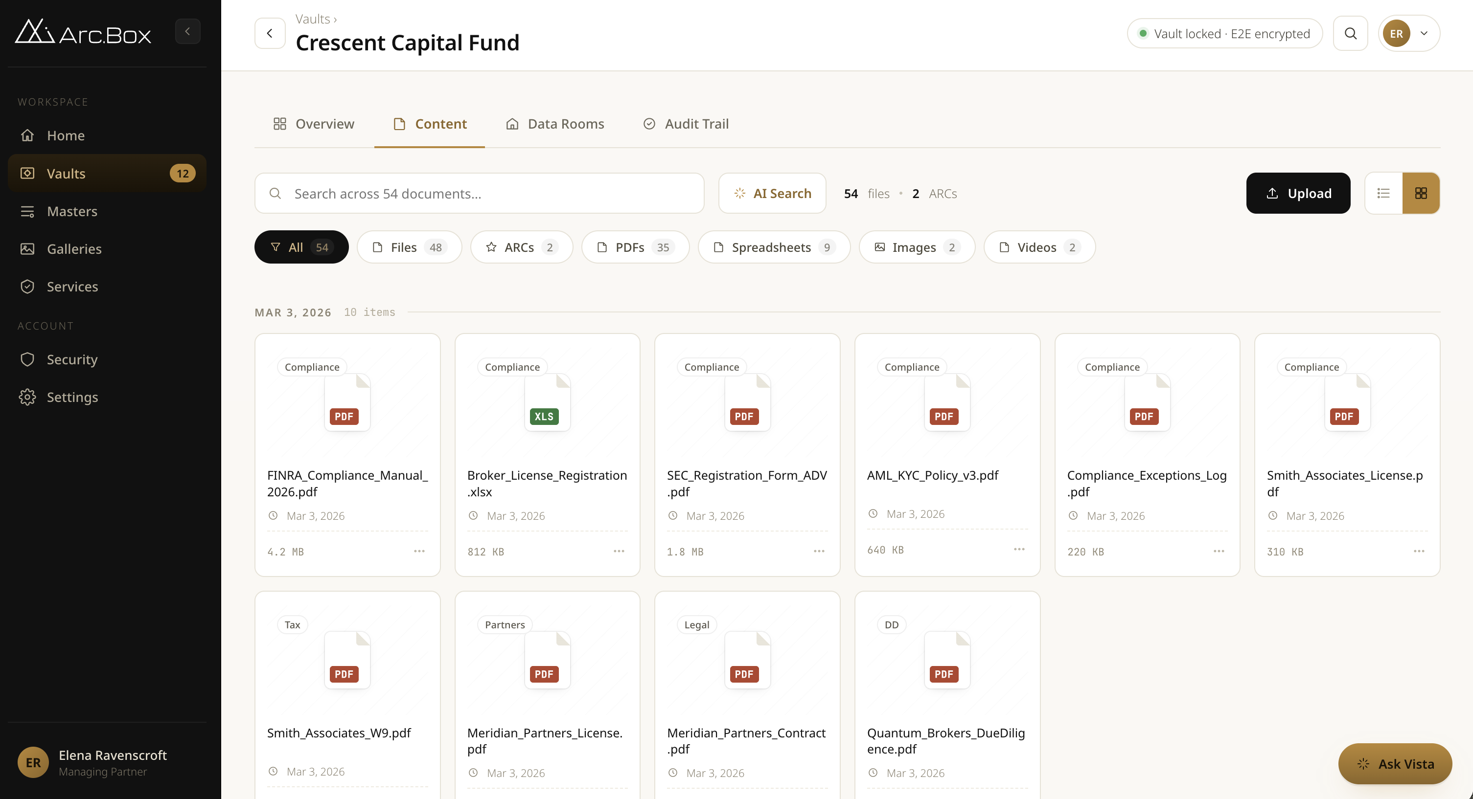Viewport: 1473px width, 799px height.
Task: Open options for Compliance_Exceptions_Log.pdf card
Action: 1219,551
